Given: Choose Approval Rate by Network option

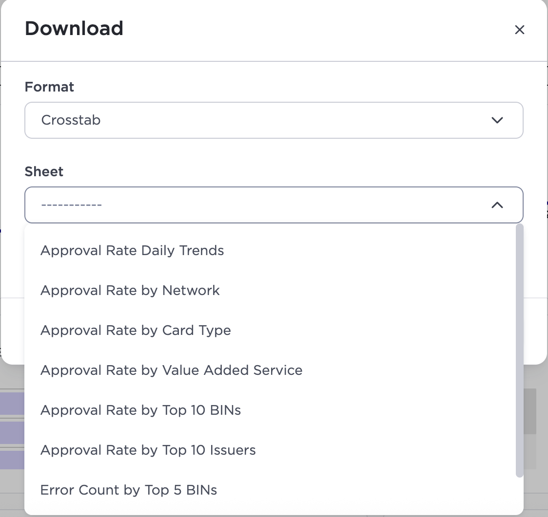Looking at the screenshot, I should click(x=130, y=290).
